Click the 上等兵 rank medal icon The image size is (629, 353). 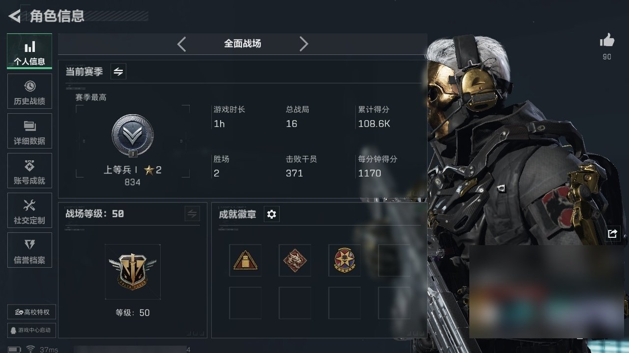click(x=133, y=135)
